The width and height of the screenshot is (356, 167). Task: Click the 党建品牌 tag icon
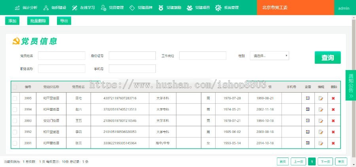132,8
